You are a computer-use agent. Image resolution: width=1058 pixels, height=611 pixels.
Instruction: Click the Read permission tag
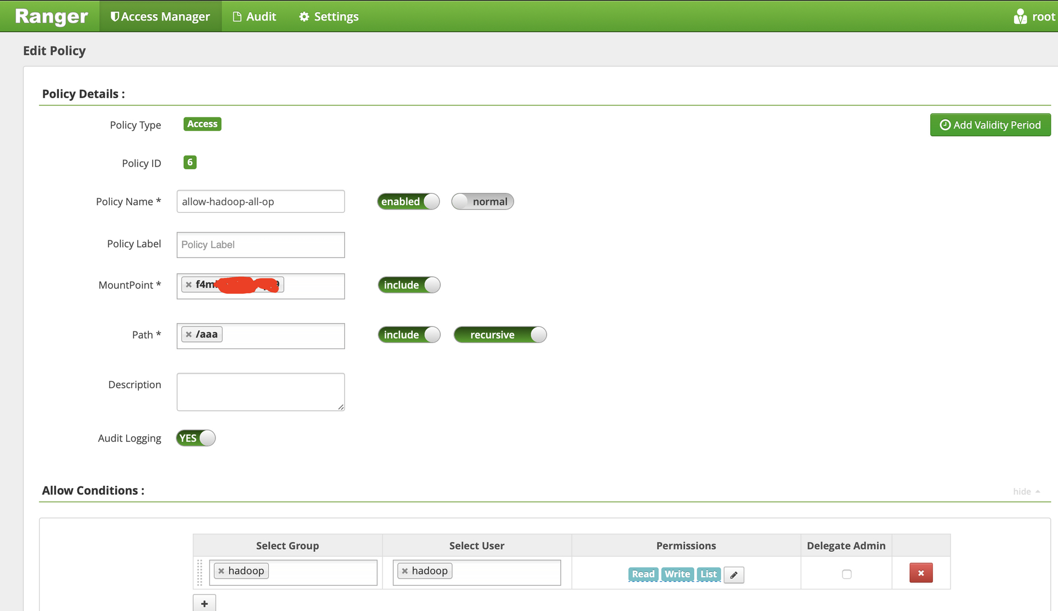[x=643, y=574]
